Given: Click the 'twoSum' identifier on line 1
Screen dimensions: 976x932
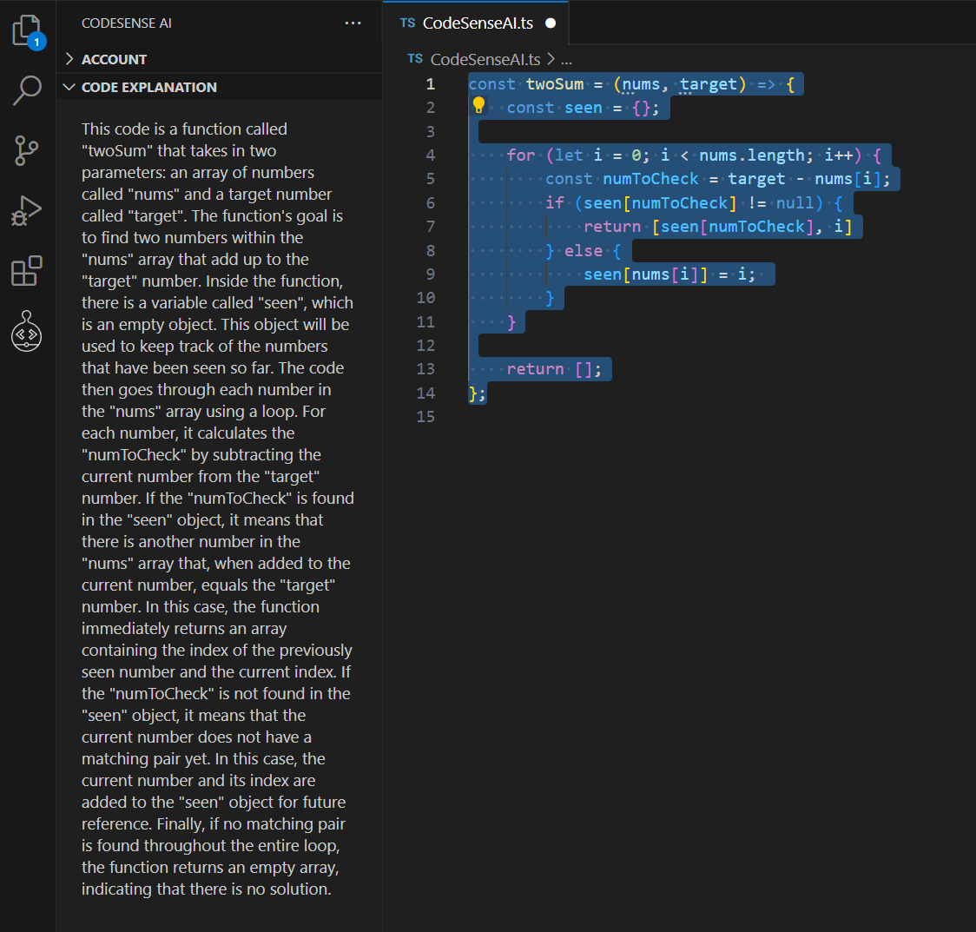Looking at the screenshot, I should click(x=555, y=84).
